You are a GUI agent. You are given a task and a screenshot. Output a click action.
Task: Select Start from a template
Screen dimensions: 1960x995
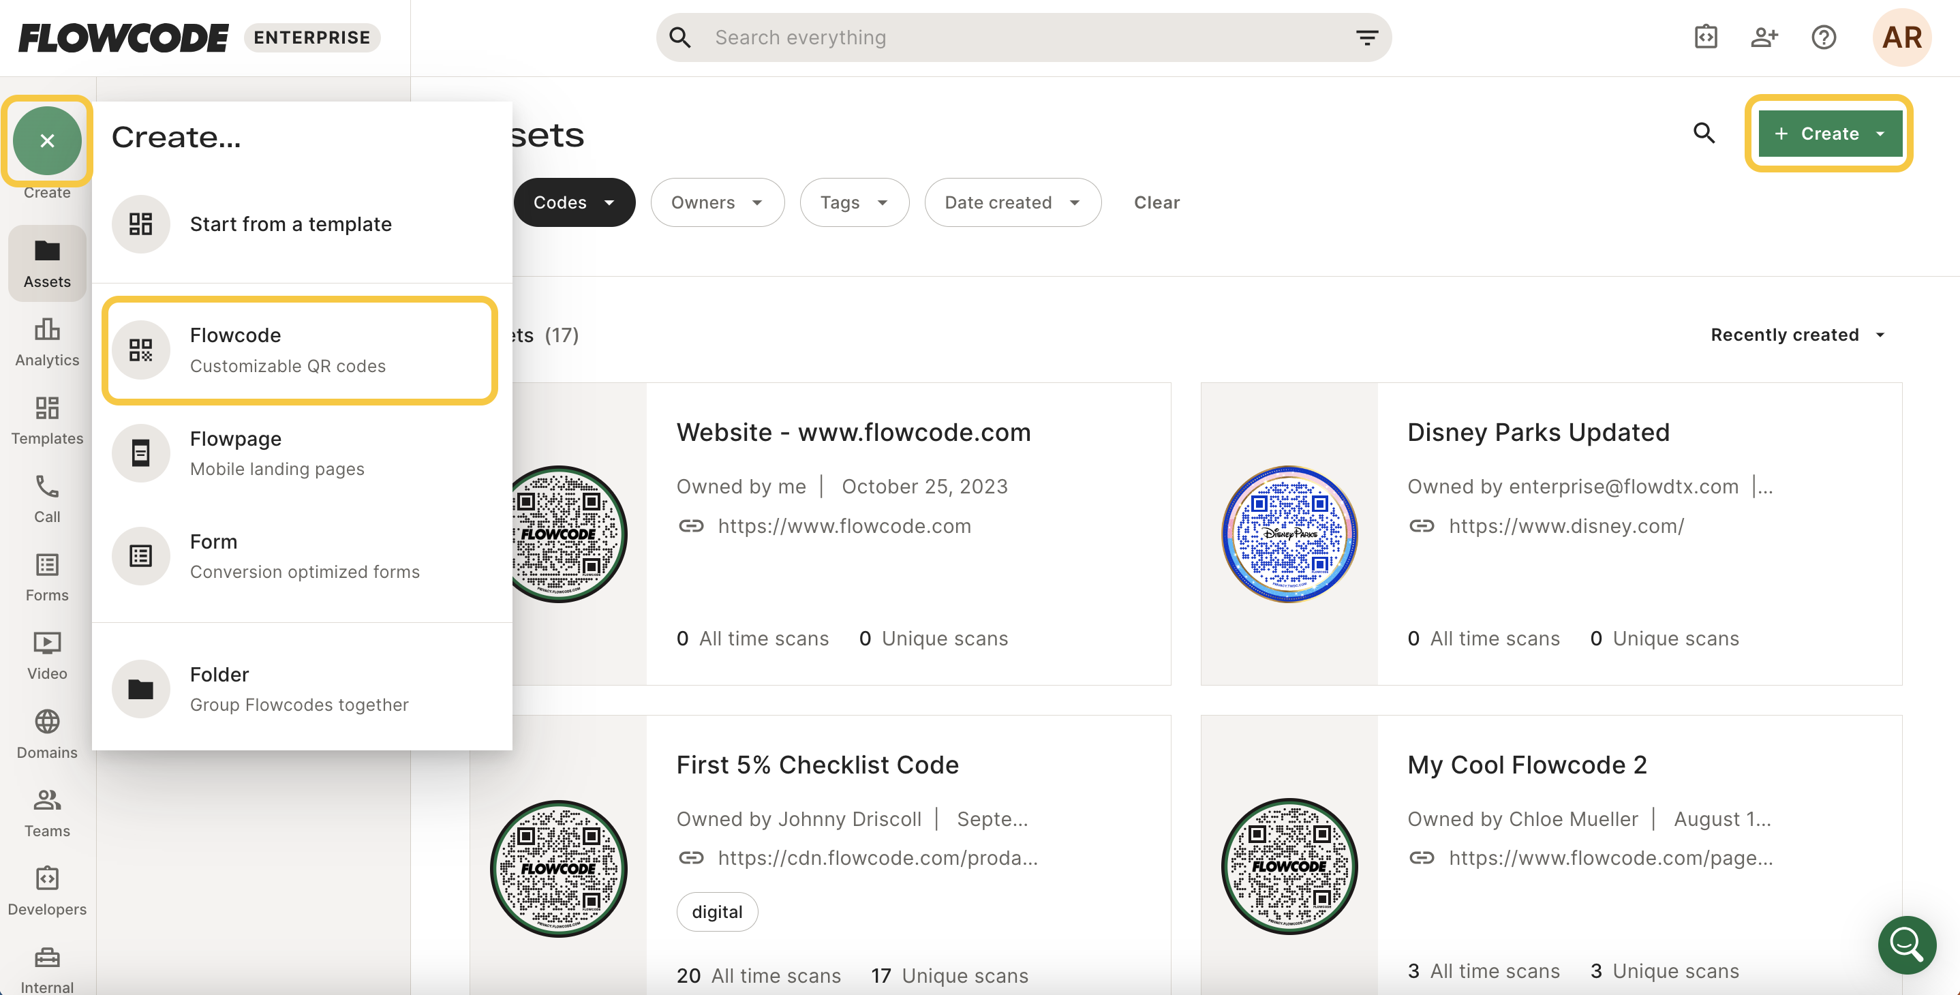(290, 224)
